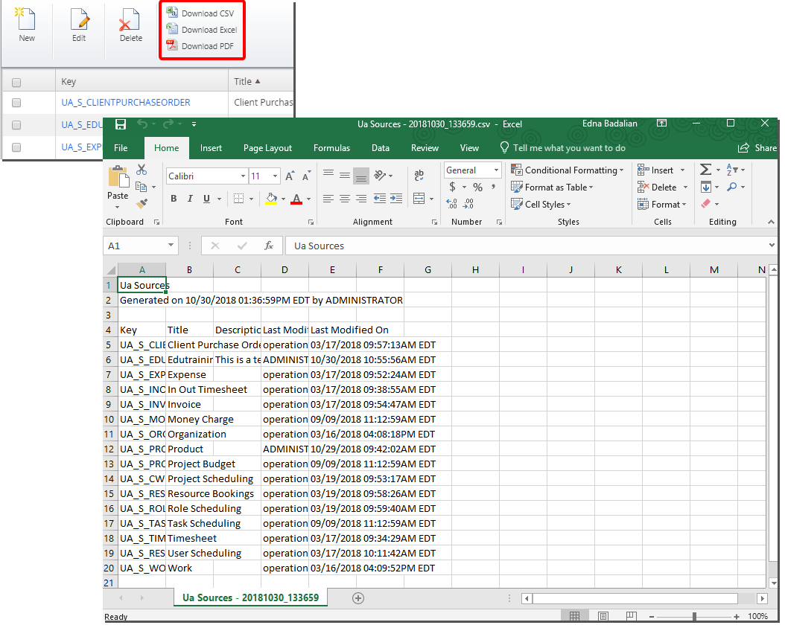
Task: Click the Edit pencil icon
Action: point(79,19)
